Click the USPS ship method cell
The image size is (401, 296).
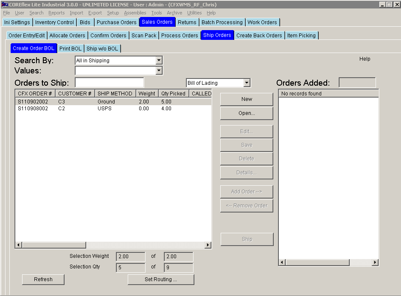pos(104,109)
